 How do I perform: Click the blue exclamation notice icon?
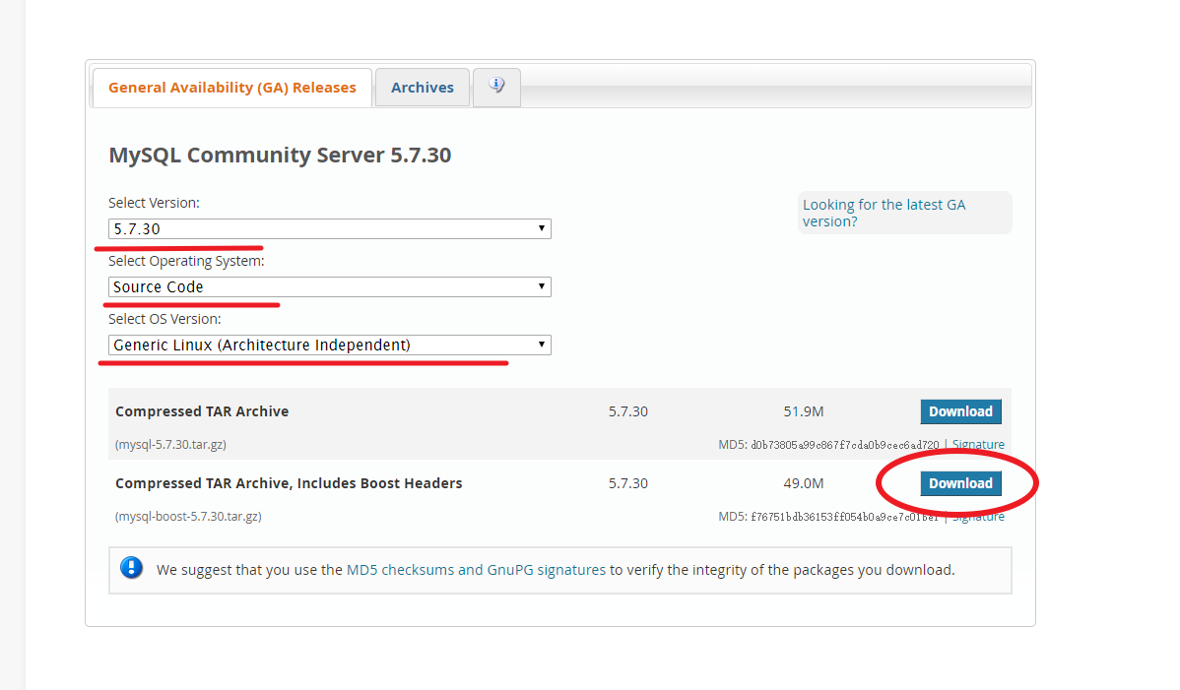[x=131, y=568]
